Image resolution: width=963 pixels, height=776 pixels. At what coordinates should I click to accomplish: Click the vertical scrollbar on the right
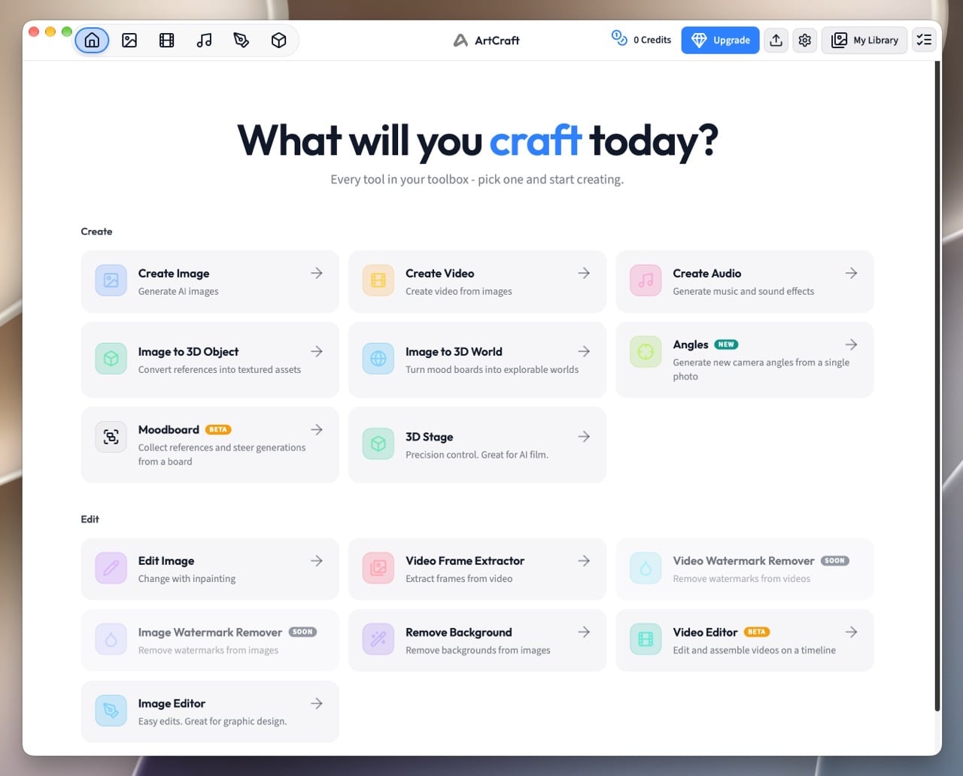coord(937,386)
